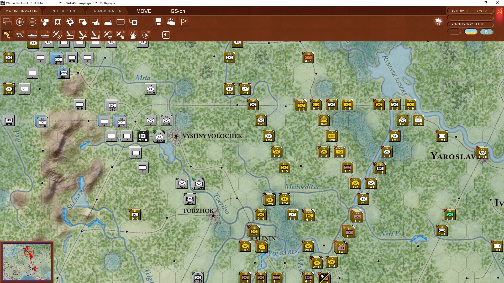504x283 pixels.
Task: Select the 2=4 unit near top
Action: click(x=229, y=58)
